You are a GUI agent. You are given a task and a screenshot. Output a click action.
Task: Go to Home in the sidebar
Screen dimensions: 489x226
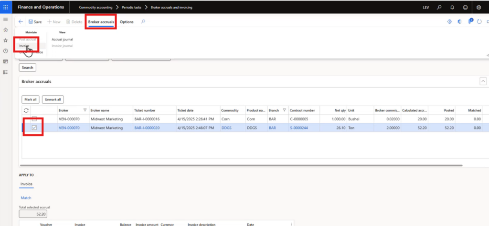click(x=5, y=30)
